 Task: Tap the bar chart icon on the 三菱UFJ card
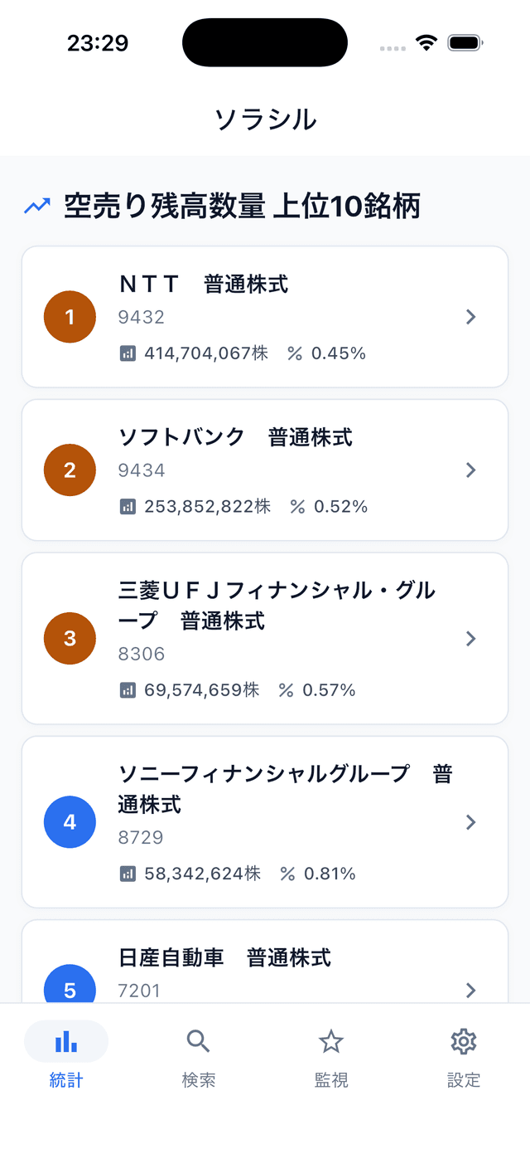(128, 689)
